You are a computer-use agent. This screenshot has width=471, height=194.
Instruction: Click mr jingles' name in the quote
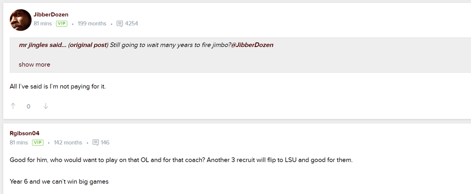35,45
